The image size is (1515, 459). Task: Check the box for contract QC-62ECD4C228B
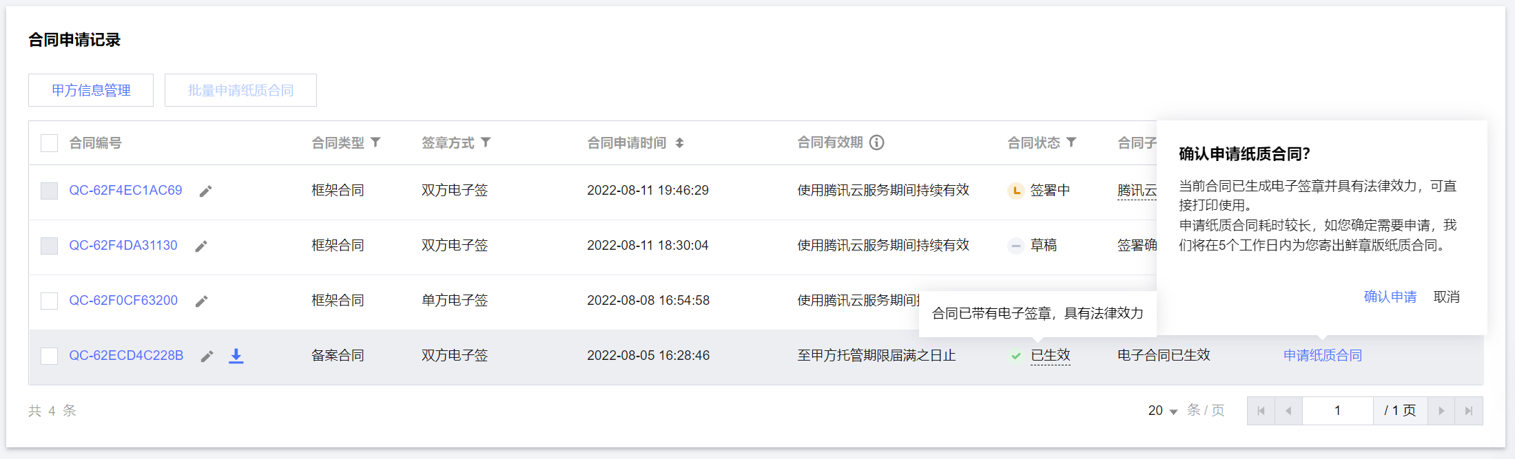[49, 356]
